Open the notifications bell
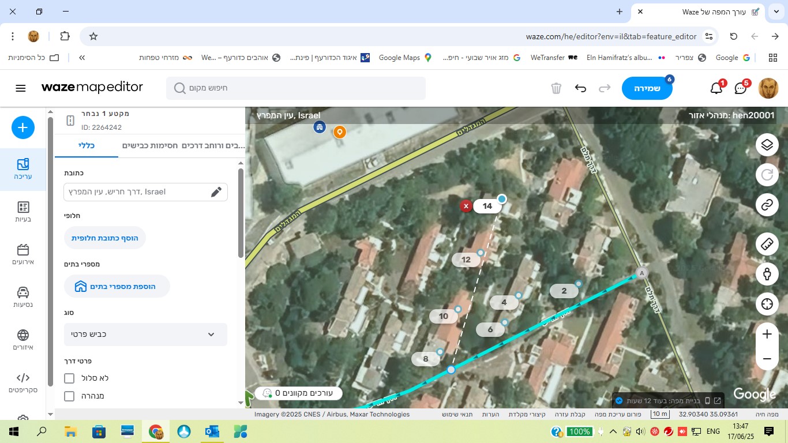This screenshot has width=788, height=443. point(716,88)
